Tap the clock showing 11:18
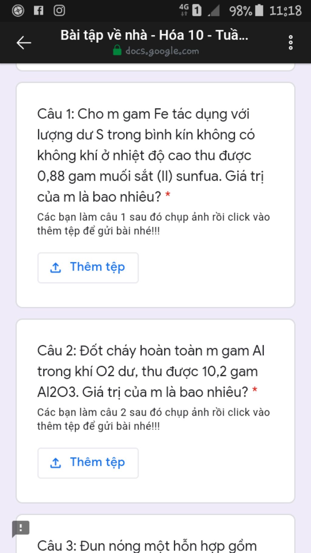 tap(285, 11)
